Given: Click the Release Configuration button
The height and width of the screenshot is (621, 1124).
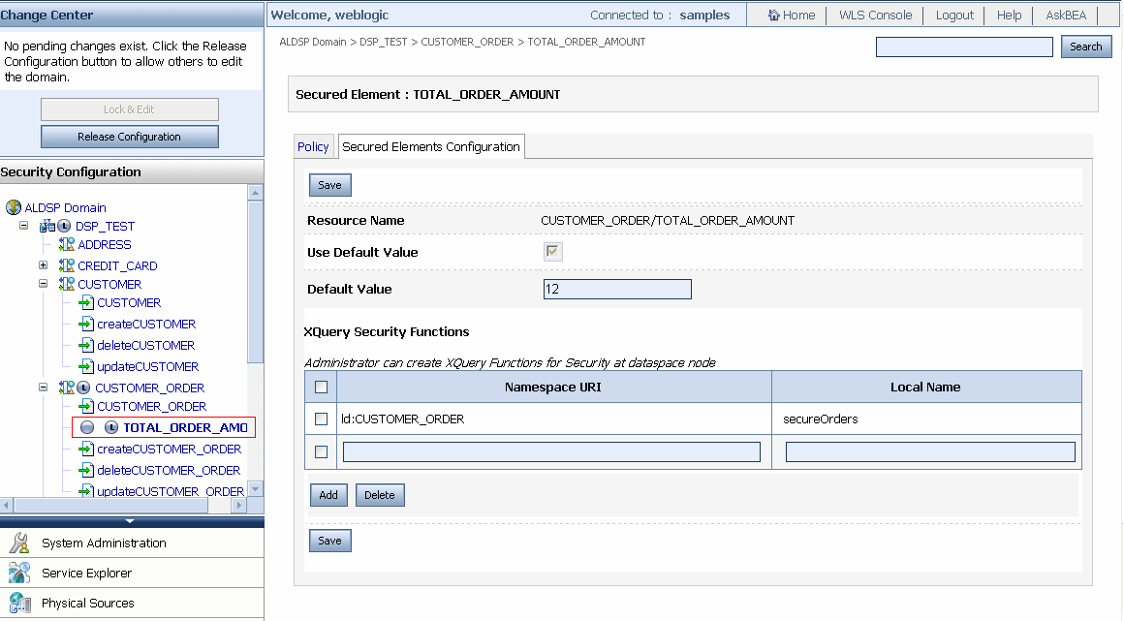Looking at the screenshot, I should 130,137.
